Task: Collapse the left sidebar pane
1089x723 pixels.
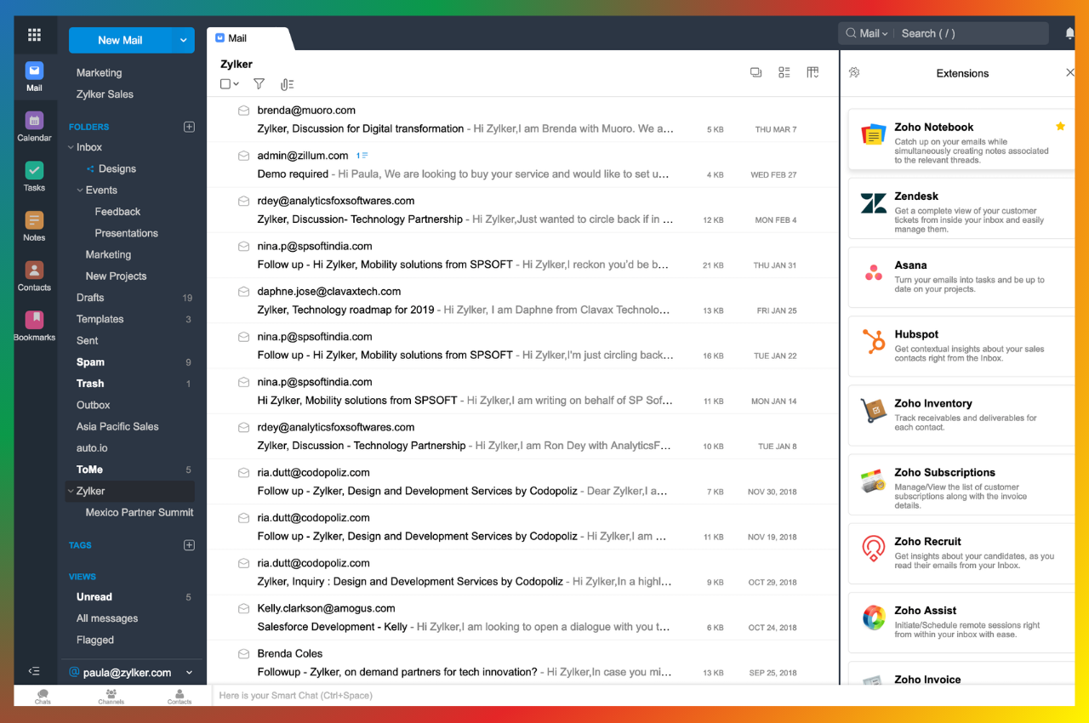Action: click(x=34, y=671)
